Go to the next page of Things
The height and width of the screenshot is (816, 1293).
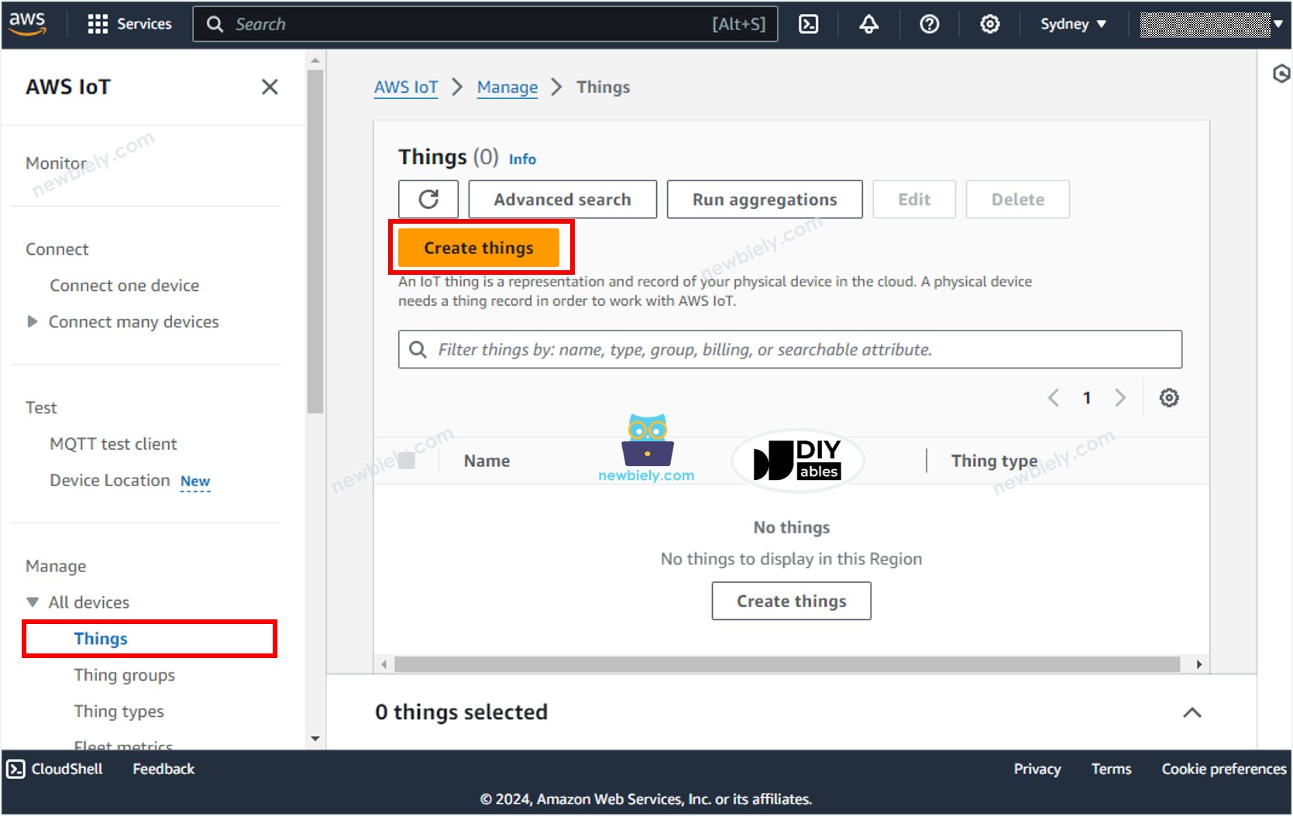point(1120,397)
